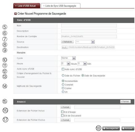Screen dimensions: 135x132
Task: Click the Horaire section label
Action: (x=21, y=53)
